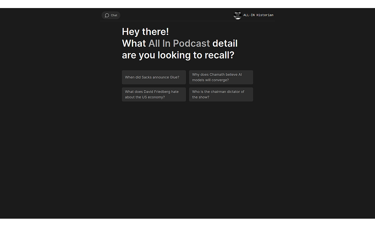
Task: Choose the David Friedberg US economy question
Action: 154,94
